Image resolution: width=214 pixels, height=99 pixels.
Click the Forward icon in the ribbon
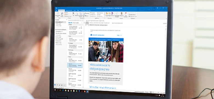[x=84, y=13]
